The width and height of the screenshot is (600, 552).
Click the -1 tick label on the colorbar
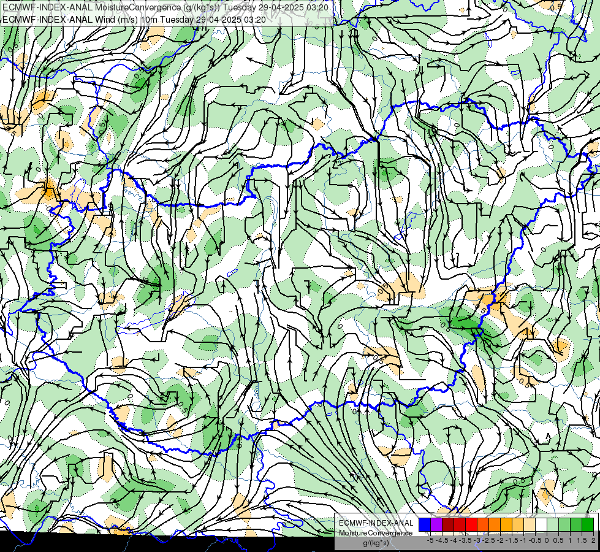click(524, 540)
